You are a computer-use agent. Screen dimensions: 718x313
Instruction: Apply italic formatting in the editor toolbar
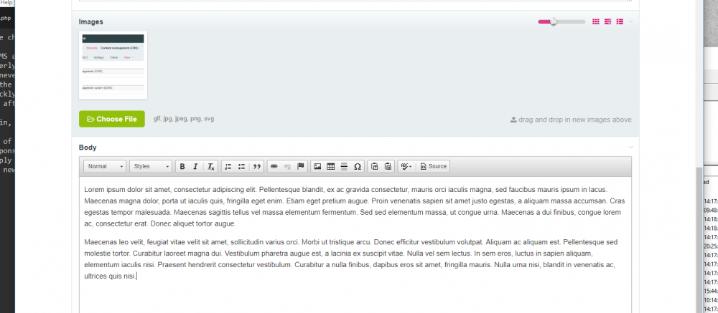pyautogui.click(x=195, y=166)
